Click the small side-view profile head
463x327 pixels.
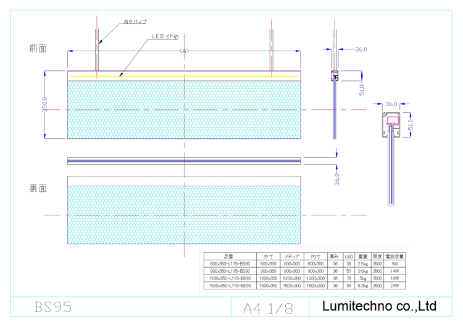tap(335, 77)
